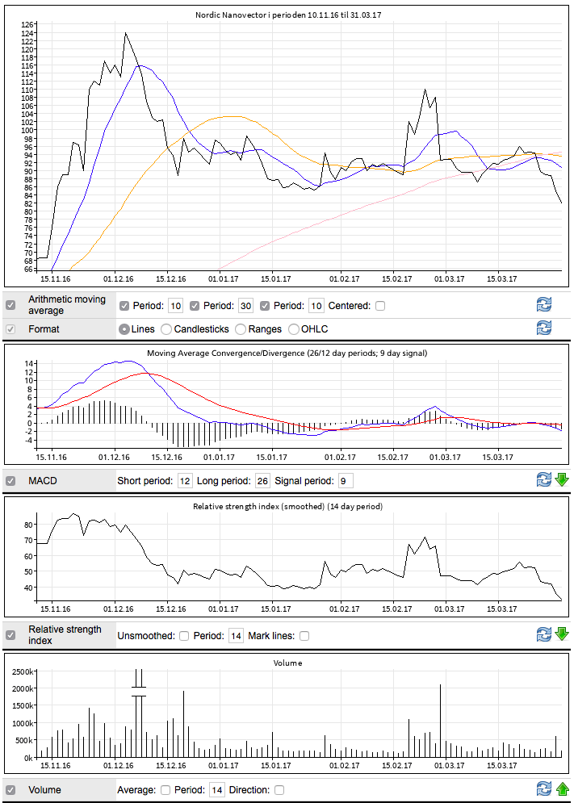Click the RSI Period field showing 14
This screenshot has width=574, height=803.
pyautogui.click(x=236, y=636)
